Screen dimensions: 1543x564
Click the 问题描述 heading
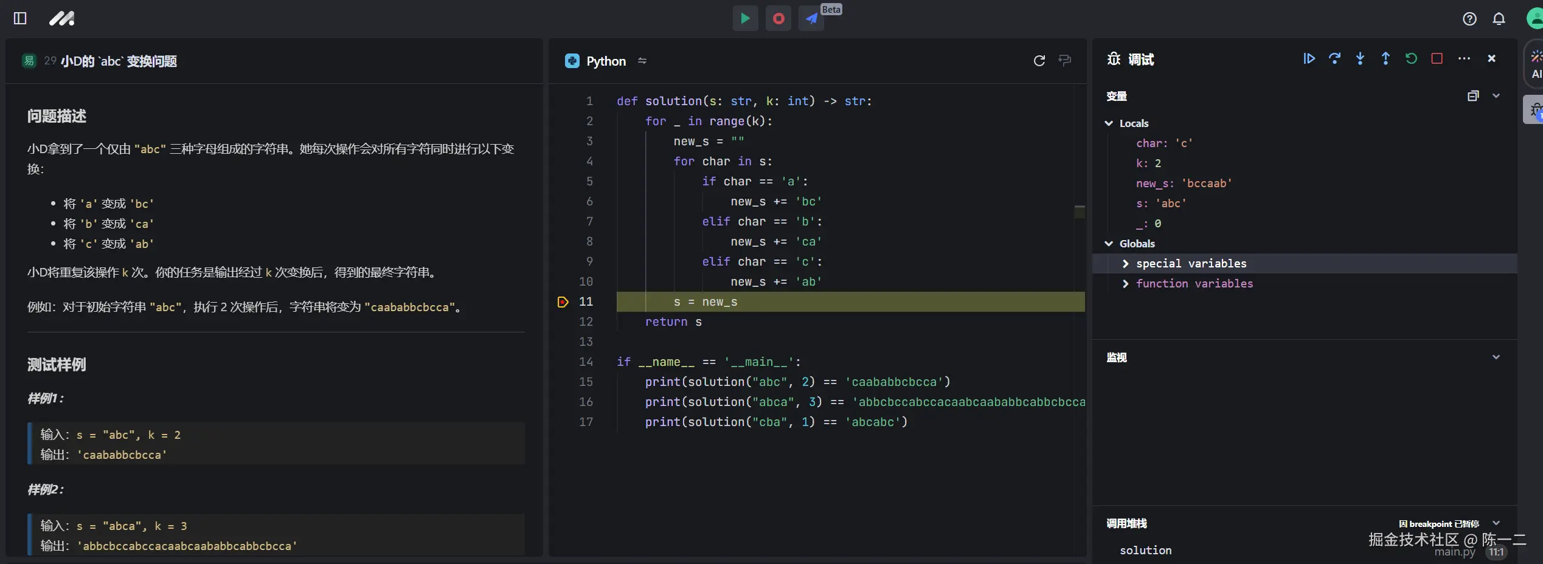[57, 115]
